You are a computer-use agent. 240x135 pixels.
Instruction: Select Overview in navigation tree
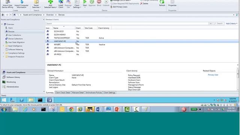[x=10, y=24]
